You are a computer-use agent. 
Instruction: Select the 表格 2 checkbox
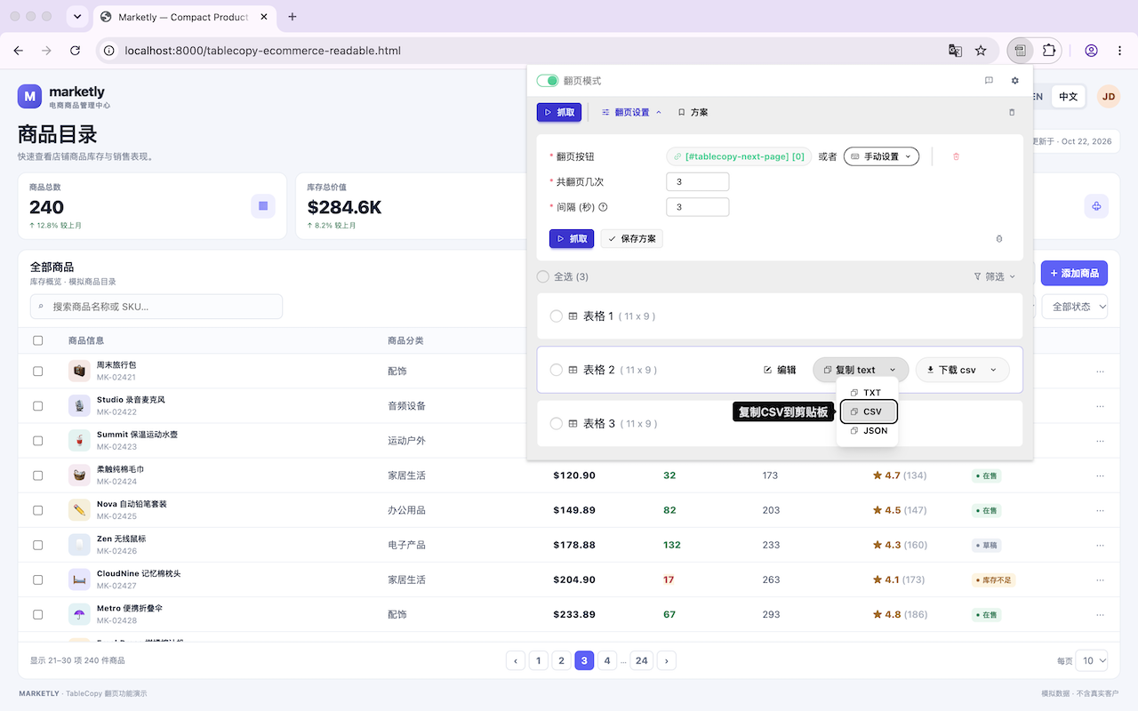click(557, 370)
